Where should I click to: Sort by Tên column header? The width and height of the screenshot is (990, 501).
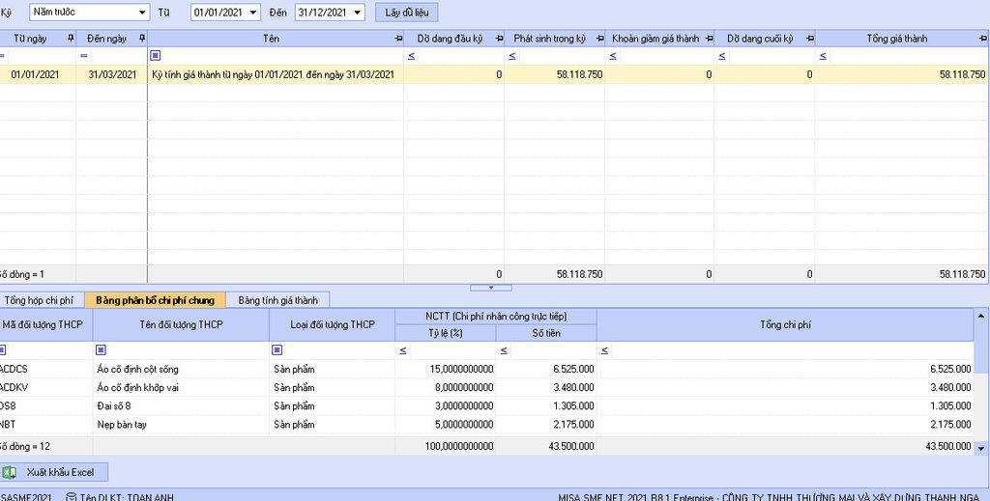click(271, 39)
